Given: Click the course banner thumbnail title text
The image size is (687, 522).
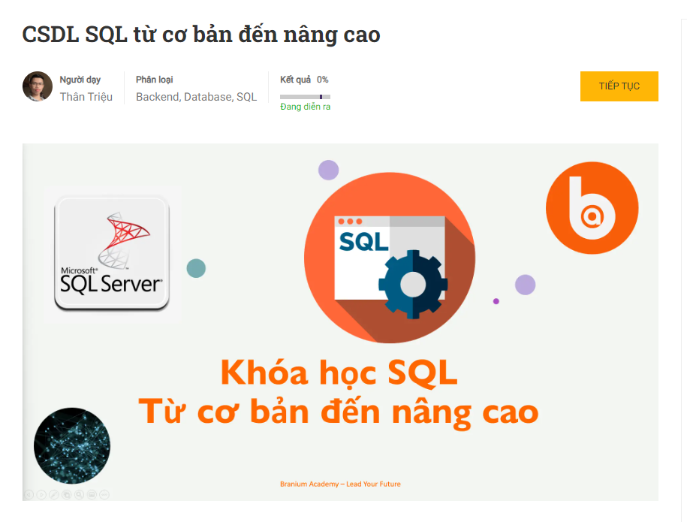Looking at the screenshot, I should click(x=339, y=392).
